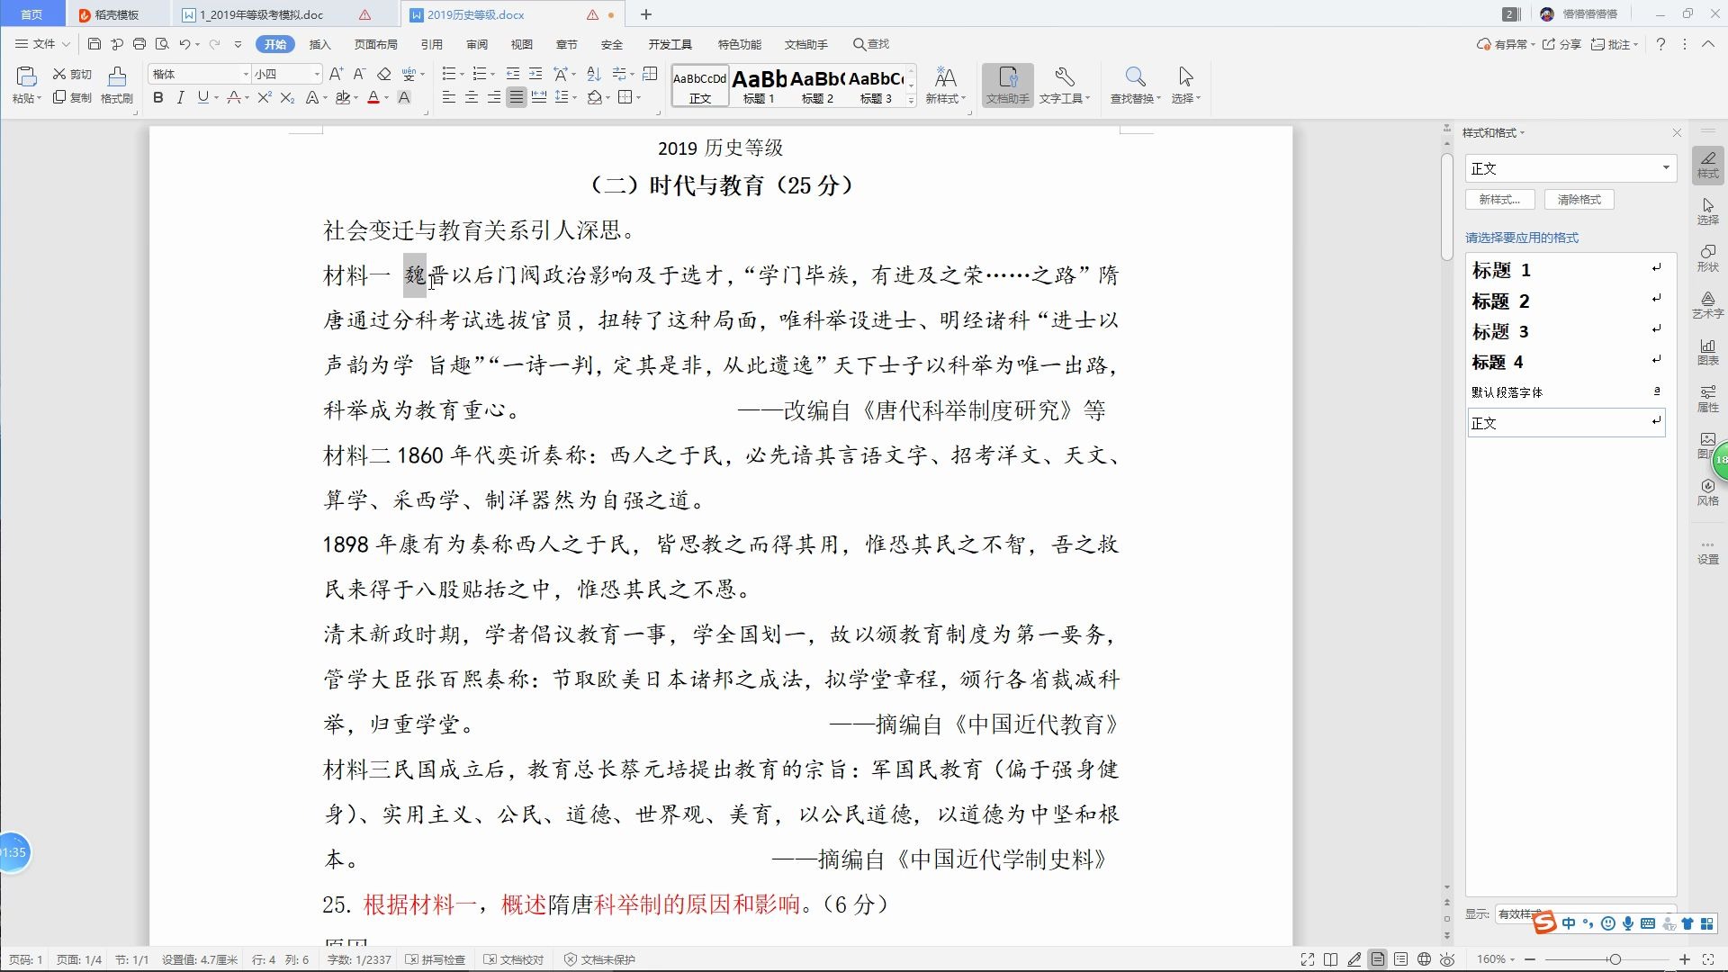
Task: Open 图表 icon in right sidebar
Action: coord(1707,351)
